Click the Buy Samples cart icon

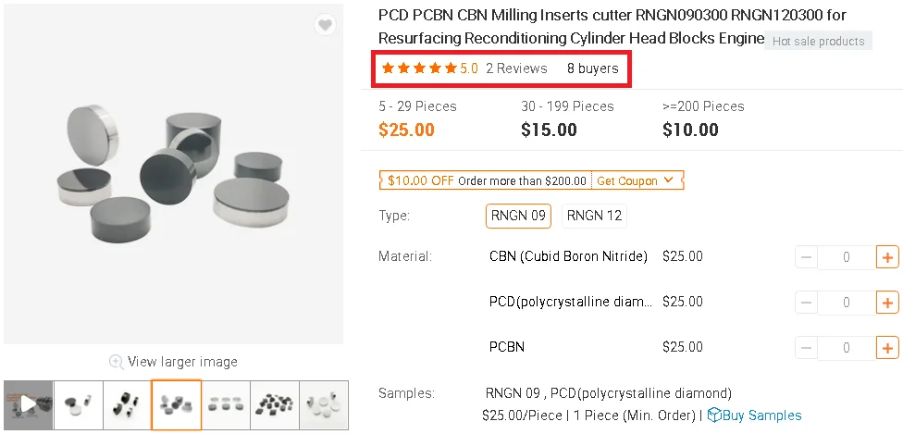tap(714, 415)
